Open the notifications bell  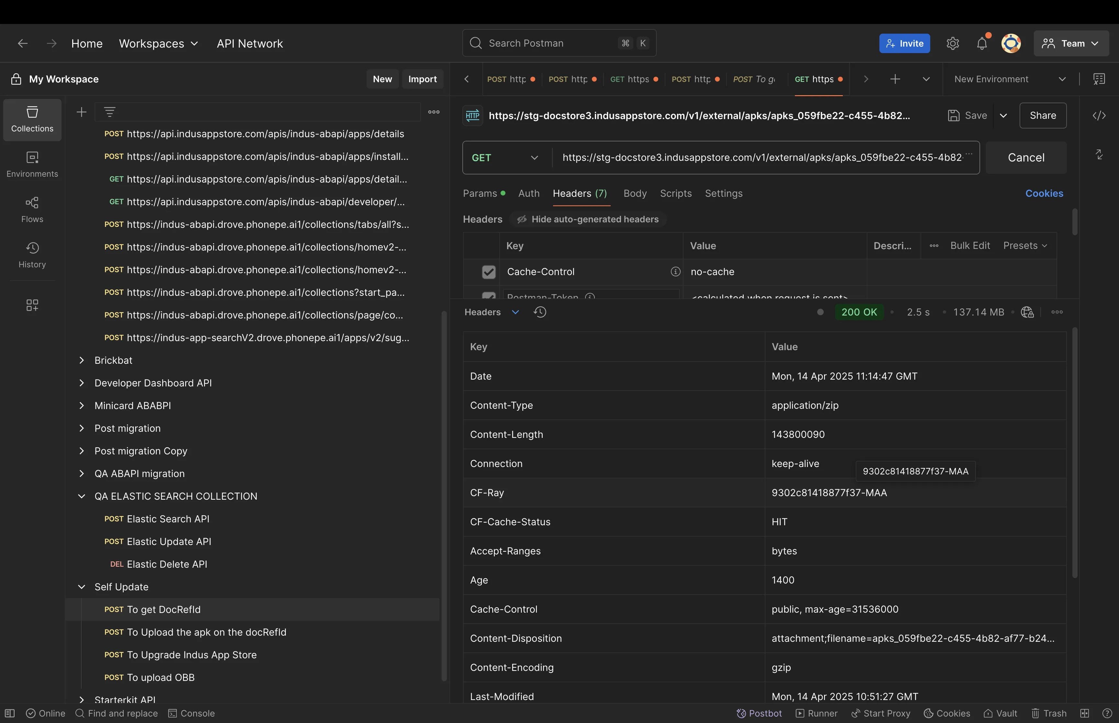click(982, 44)
